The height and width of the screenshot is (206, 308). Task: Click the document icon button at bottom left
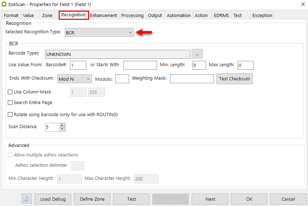tap(26, 199)
